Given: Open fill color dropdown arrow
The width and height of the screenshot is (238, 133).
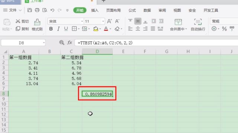Looking at the screenshot, I should pos(100,29).
